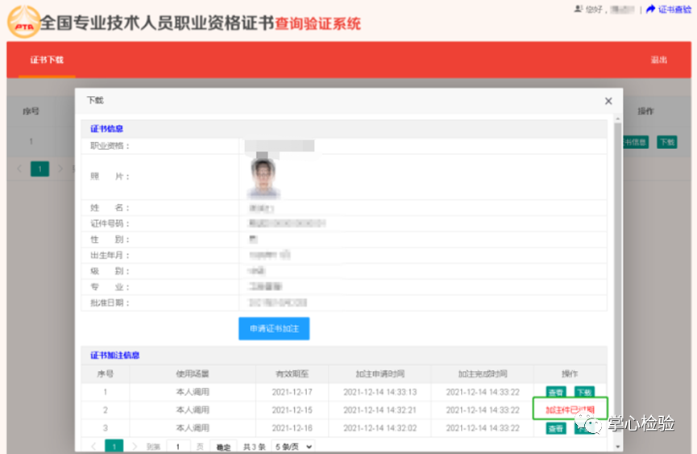
Task: Go to previous page in dialog pagination
Action: [x=93, y=447]
